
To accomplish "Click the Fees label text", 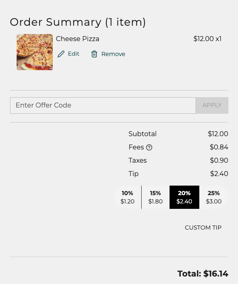I will coord(136,147).
